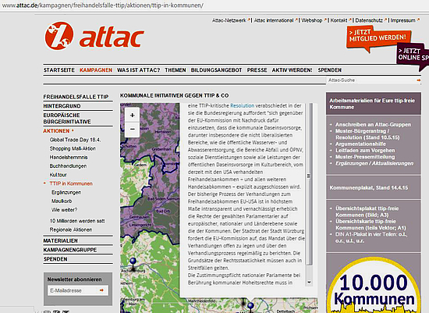Open 10 Milliarden werden satt link
The width and height of the screenshot is (429, 313).
(77, 221)
